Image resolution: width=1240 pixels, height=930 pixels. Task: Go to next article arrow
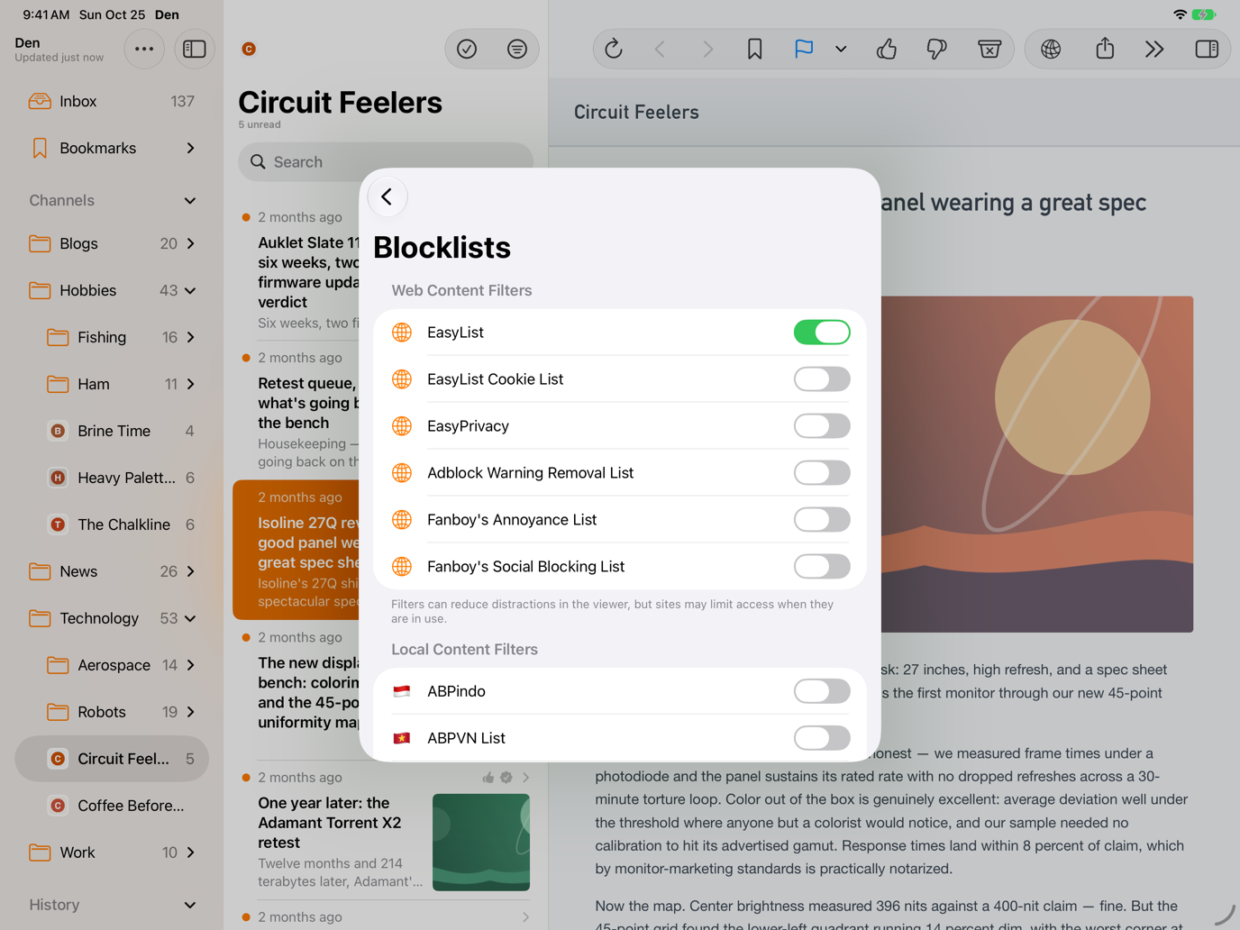coord(707,49)
